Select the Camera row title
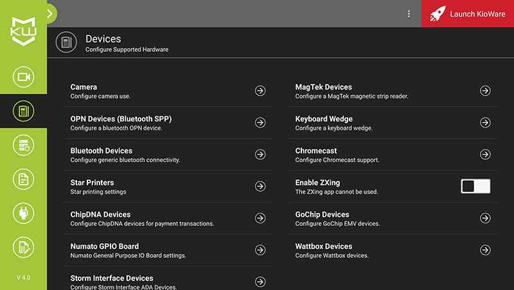514x290 pixels. click(84, 87)
